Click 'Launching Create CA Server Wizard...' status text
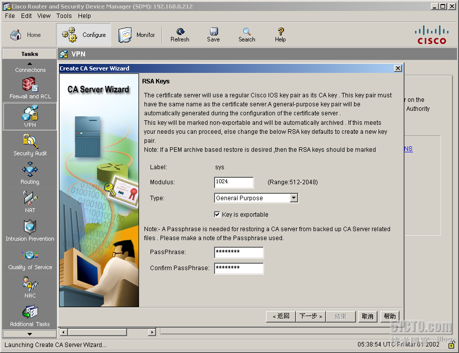459x353 pixels. [x=55, y=345]
